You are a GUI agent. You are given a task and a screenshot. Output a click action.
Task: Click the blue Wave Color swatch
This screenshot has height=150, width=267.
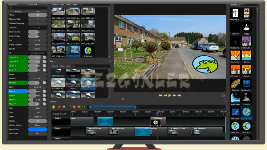click(x=37, y=129)
